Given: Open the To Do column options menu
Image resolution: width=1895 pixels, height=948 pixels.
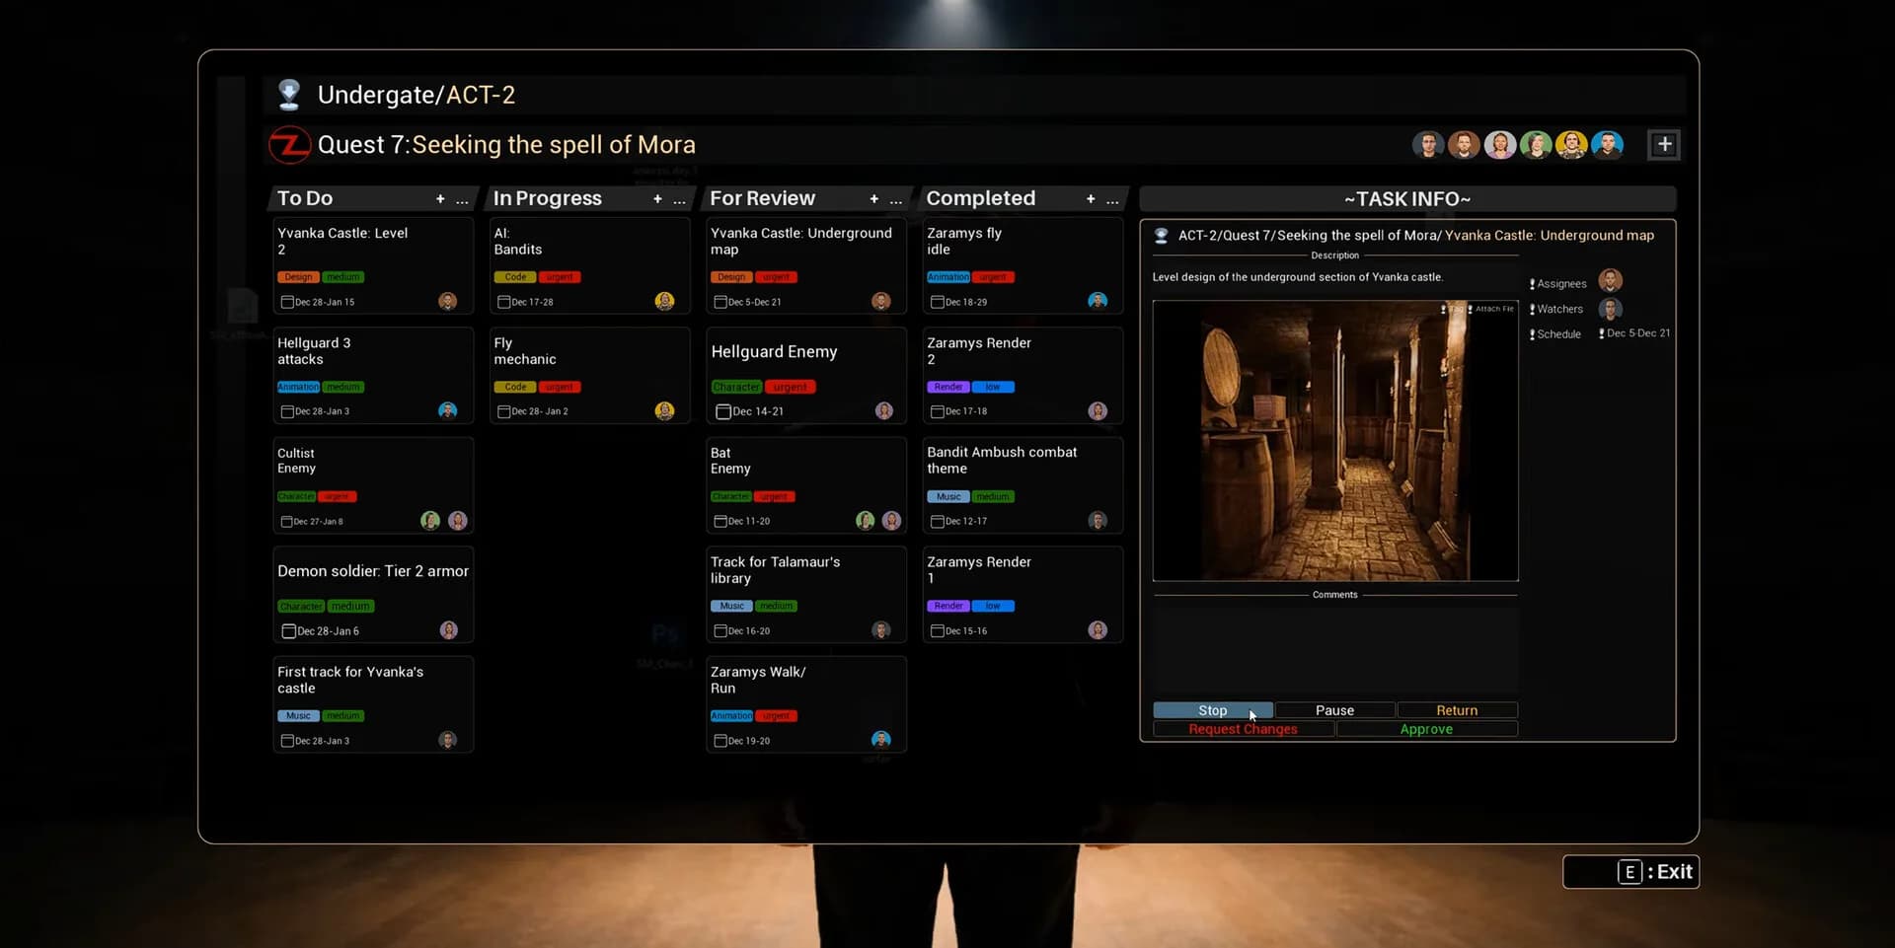Looking at the screenshot, I should (462, 200).
